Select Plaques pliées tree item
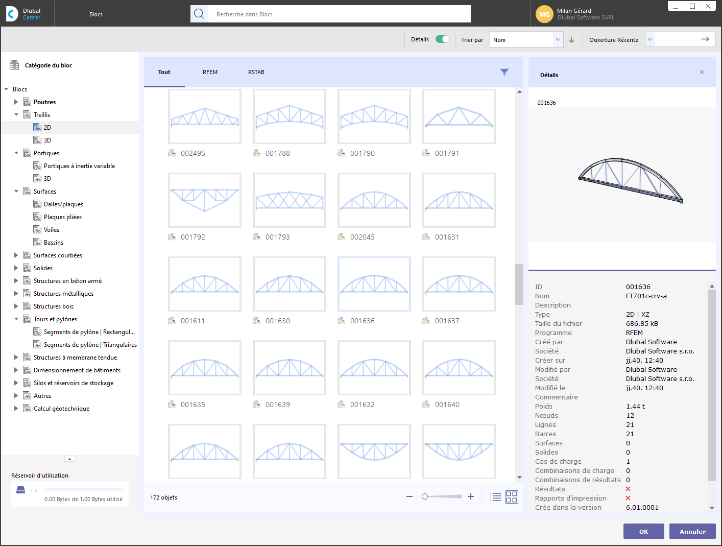The height and width of the screenshot is (546, 722). [63, 217]
